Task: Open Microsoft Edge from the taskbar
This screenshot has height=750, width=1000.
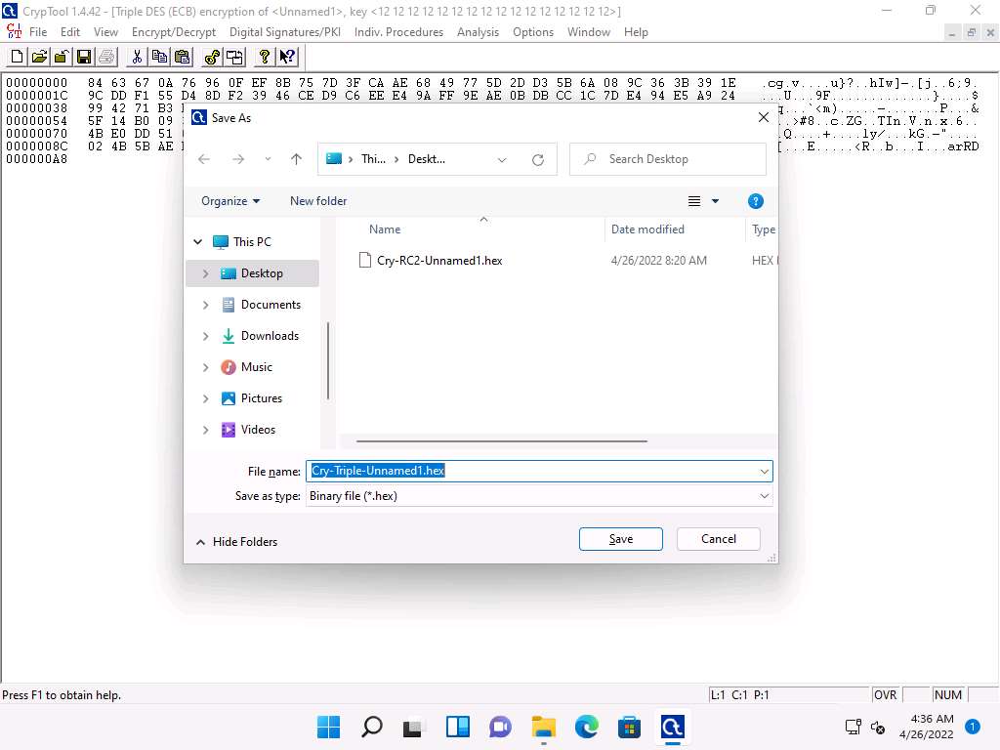Action: [x=586, y=727]
